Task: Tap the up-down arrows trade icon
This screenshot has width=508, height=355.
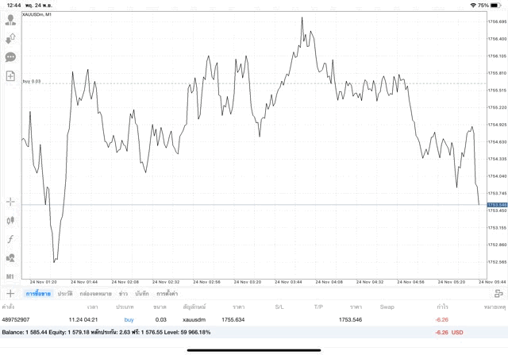Action: coord(10,38)
